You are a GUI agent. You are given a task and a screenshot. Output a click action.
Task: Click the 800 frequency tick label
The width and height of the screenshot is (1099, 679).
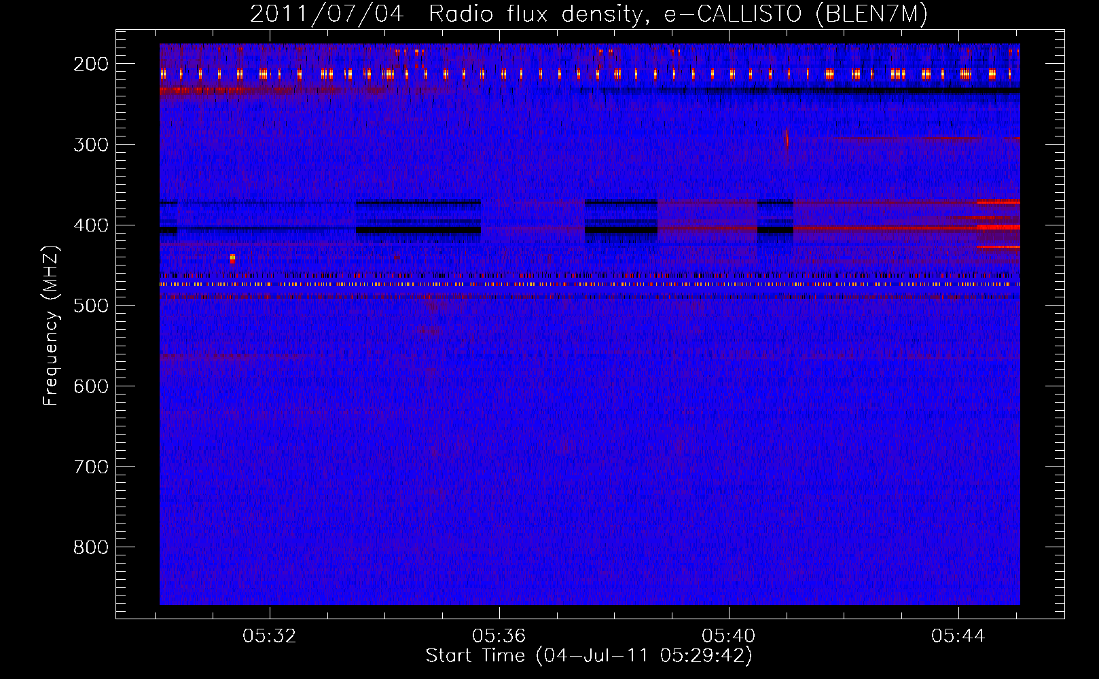[91, 547]
